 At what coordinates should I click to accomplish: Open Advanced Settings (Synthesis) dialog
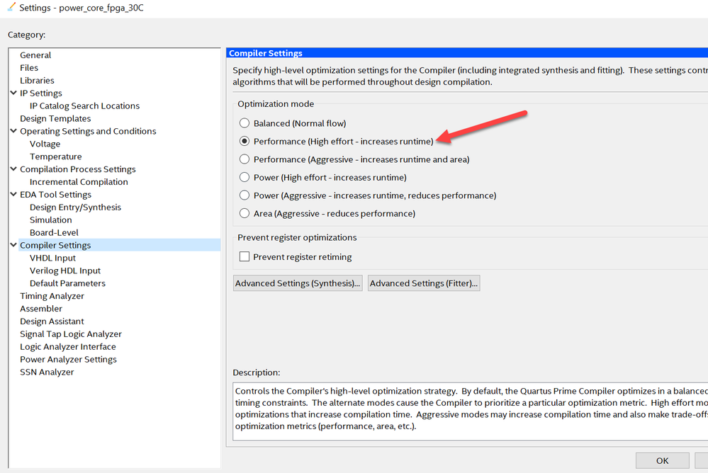(298, 283)
